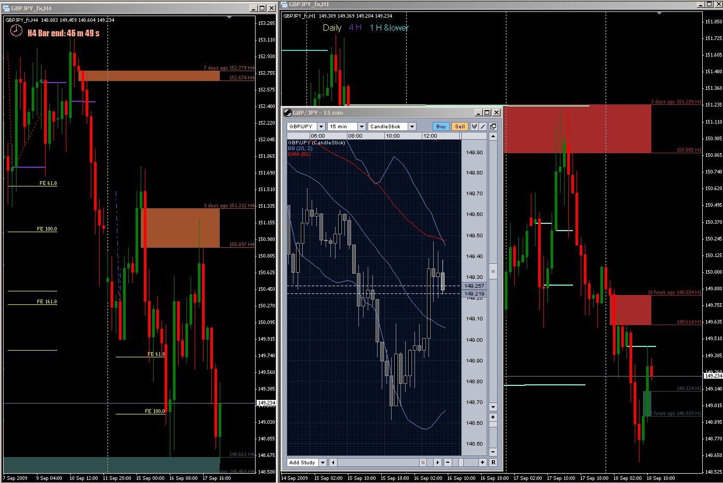
Task: Zoom in vertically with the plus button
Action: click(493, 417)
